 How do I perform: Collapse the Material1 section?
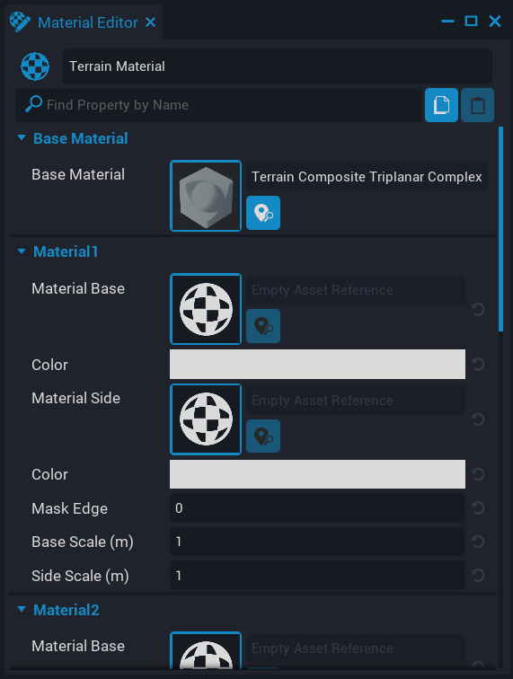click(22, 251)
